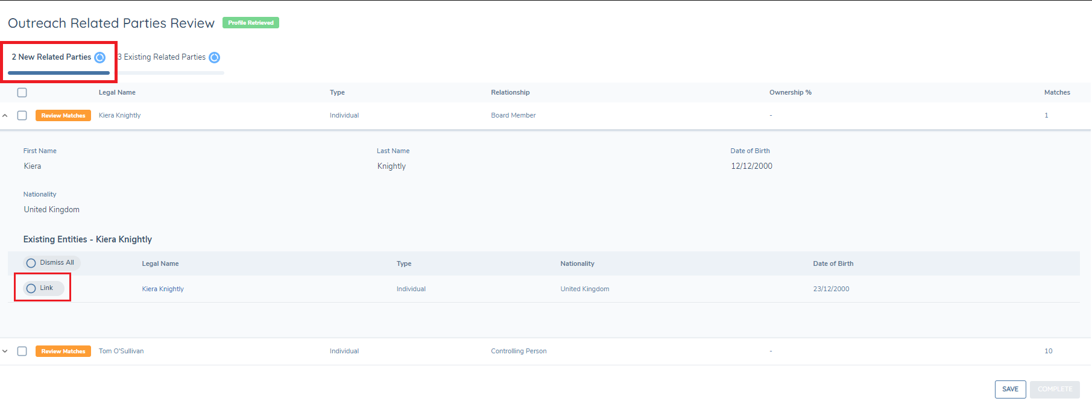Click the green Profile Retrieved badge
The width and height of the screenshot is (1092, 416).
pyautogui.click(x=251, y=23)
